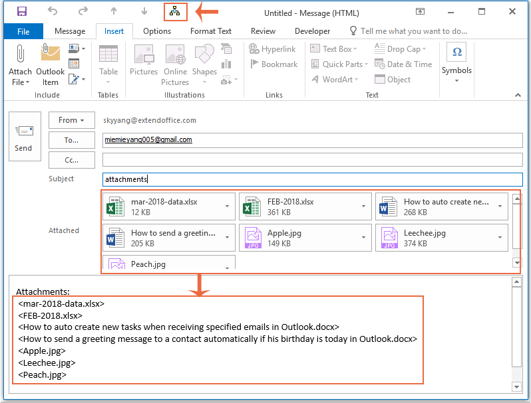The height and width of the screenshot is (403, 531).
Task: Undo the last action
Action: tap(53, 11)
